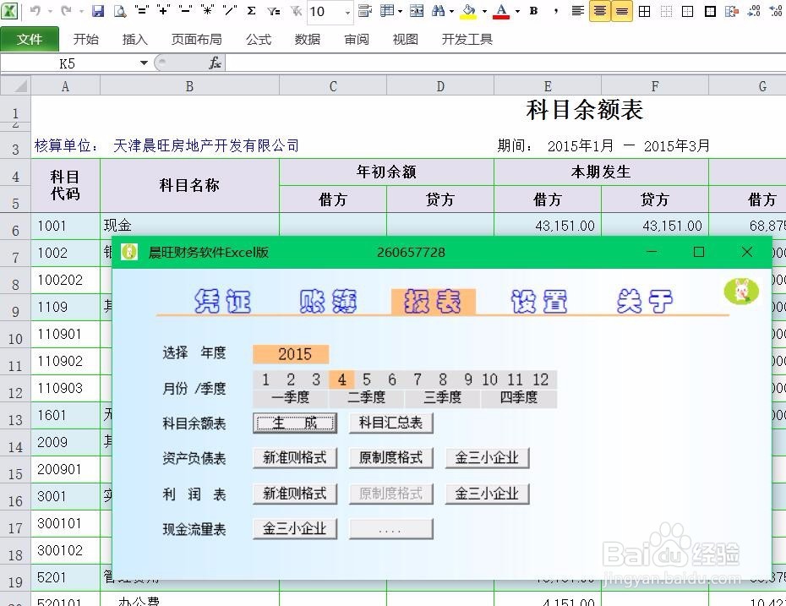Select the Save icon on the toolbar
Image resolution: width=786 pixels, height=606 pixels.
pyautogui.click(x=97, y=12)
